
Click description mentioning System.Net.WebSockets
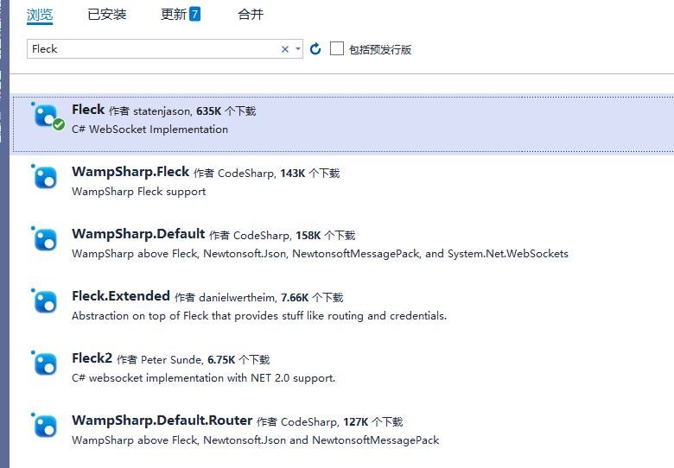pyautogui.click(x=321, y=254)
